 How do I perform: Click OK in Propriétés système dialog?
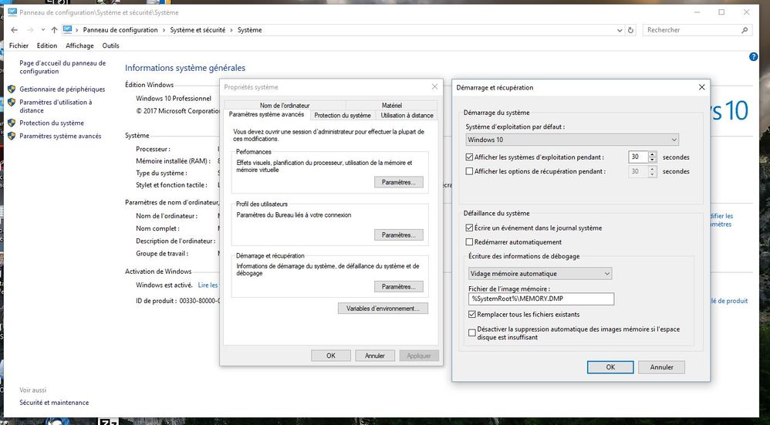click(331, 356)
